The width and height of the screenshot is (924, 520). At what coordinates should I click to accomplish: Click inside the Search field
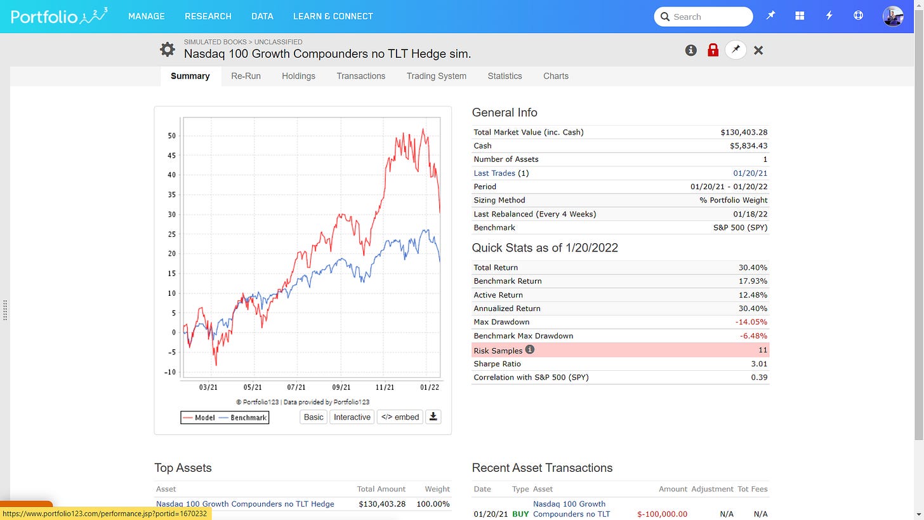703,17
